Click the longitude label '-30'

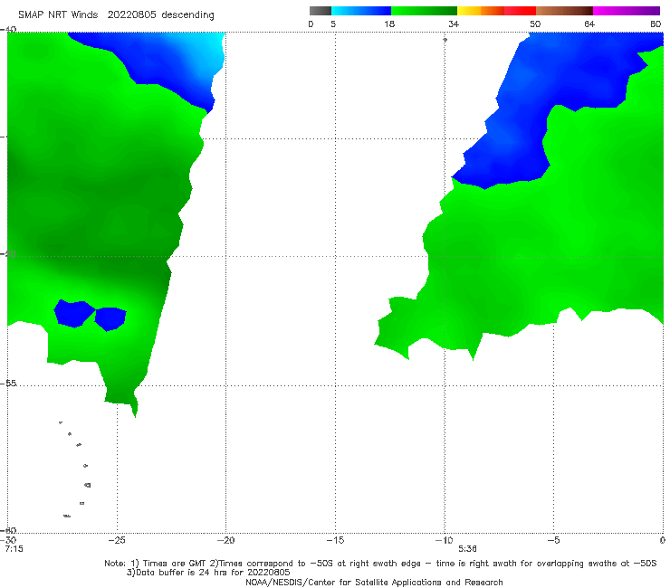[8, 540]
